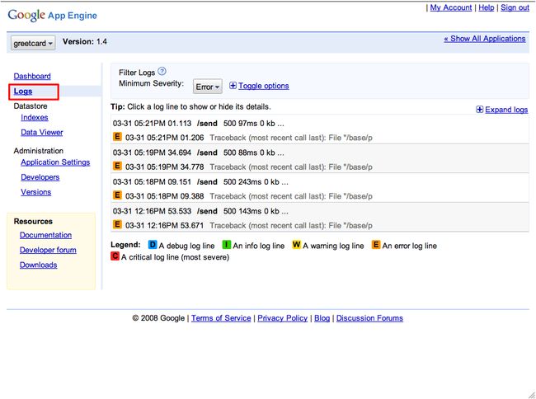Screen dimensions: 536x399
Task: Click the yellow W warning legend icon
Action: (x=296, y=245)
